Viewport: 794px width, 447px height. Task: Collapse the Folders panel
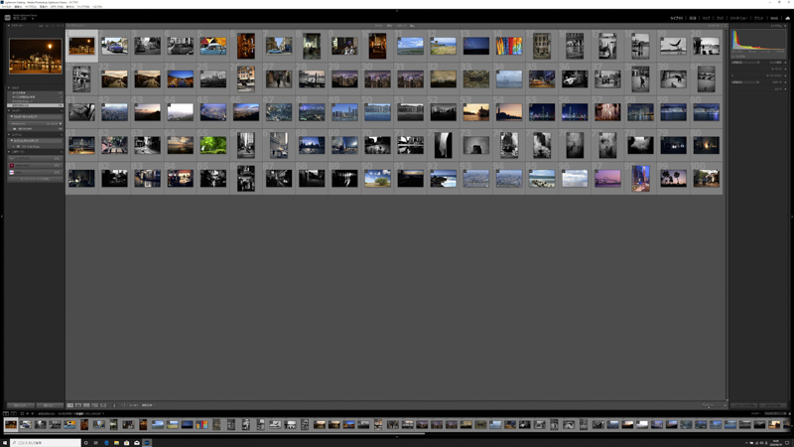(9, 110)
